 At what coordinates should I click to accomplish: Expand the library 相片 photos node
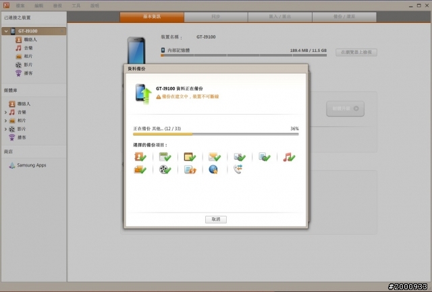5,121
